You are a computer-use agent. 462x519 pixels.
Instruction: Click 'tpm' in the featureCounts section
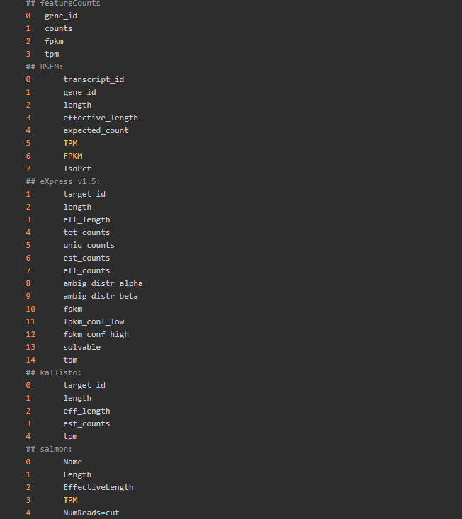[52, 55]
